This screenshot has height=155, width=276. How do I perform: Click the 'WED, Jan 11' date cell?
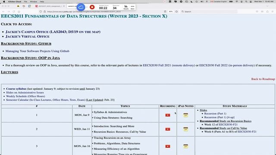(82, 129)
